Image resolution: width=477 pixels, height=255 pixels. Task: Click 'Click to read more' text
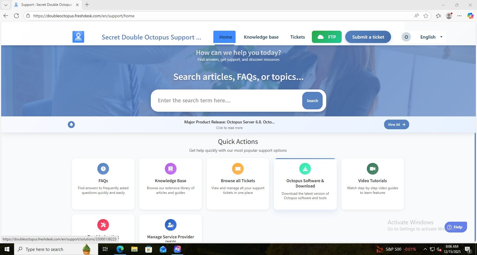(x=229, y=128)
